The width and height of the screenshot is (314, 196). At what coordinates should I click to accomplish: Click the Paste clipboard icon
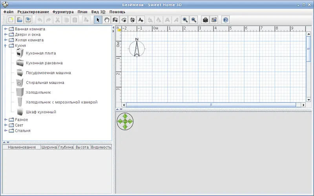(75, 20)
